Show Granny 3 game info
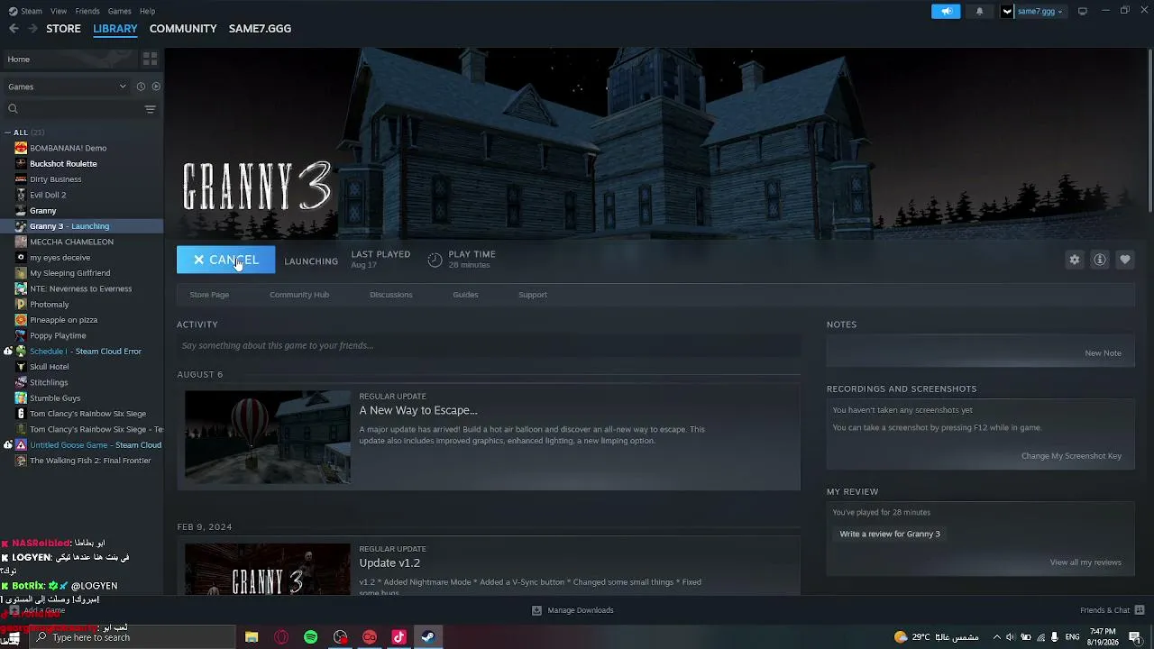 coord(1100,260)
